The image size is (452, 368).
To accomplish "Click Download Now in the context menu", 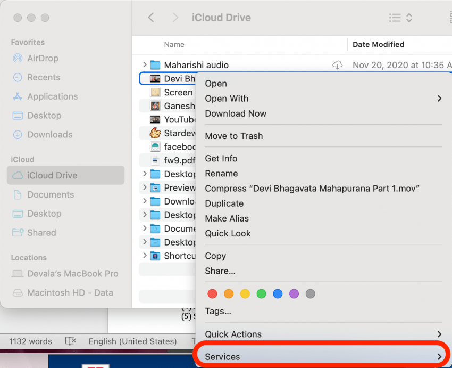I will (236, 113).
